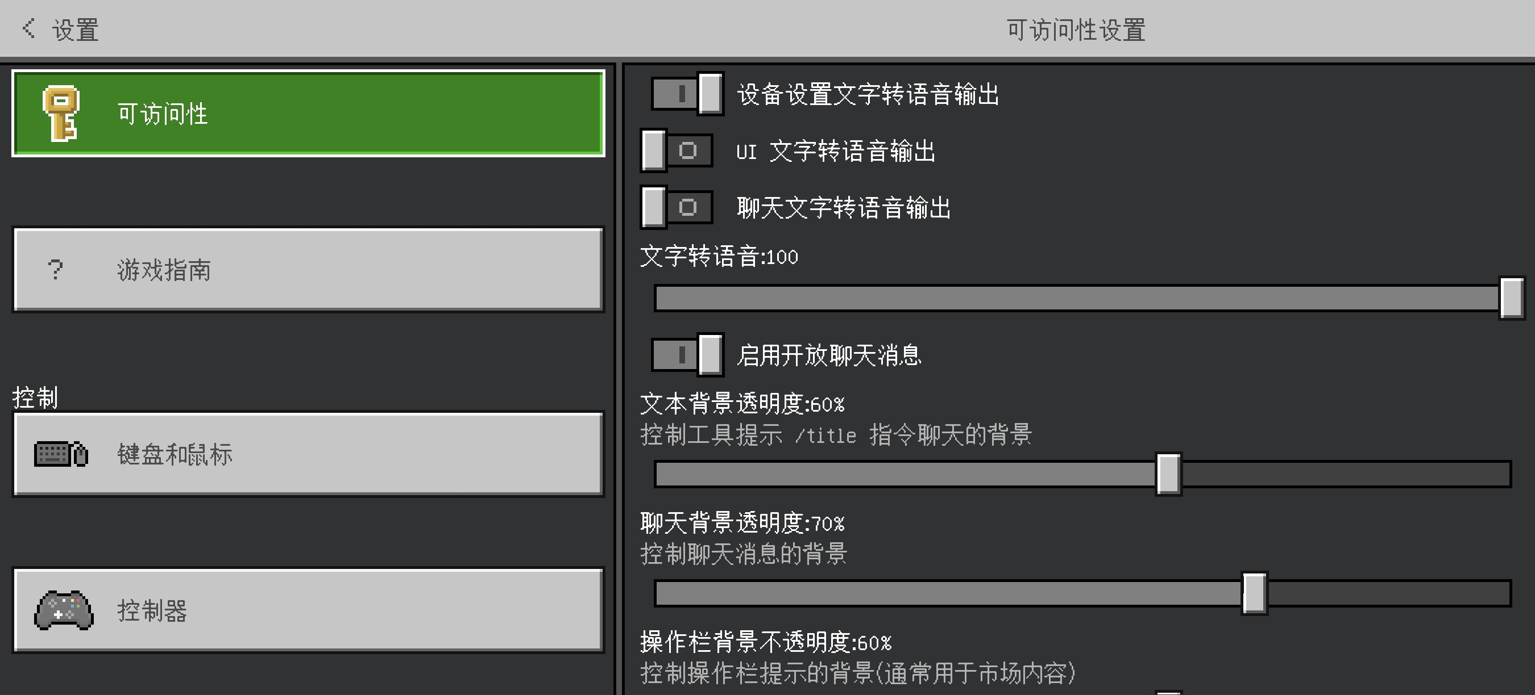Enable 聊天文字转语音输出 switch

677,207
